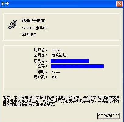Click the company name value 嬴政论坛

59,55
